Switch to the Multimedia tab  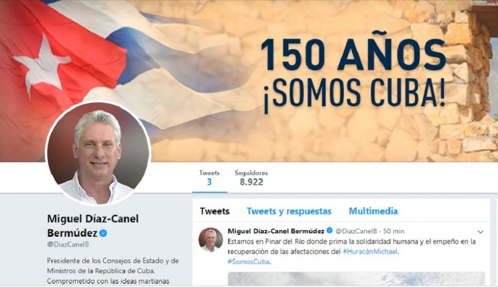tap(373, 211)
